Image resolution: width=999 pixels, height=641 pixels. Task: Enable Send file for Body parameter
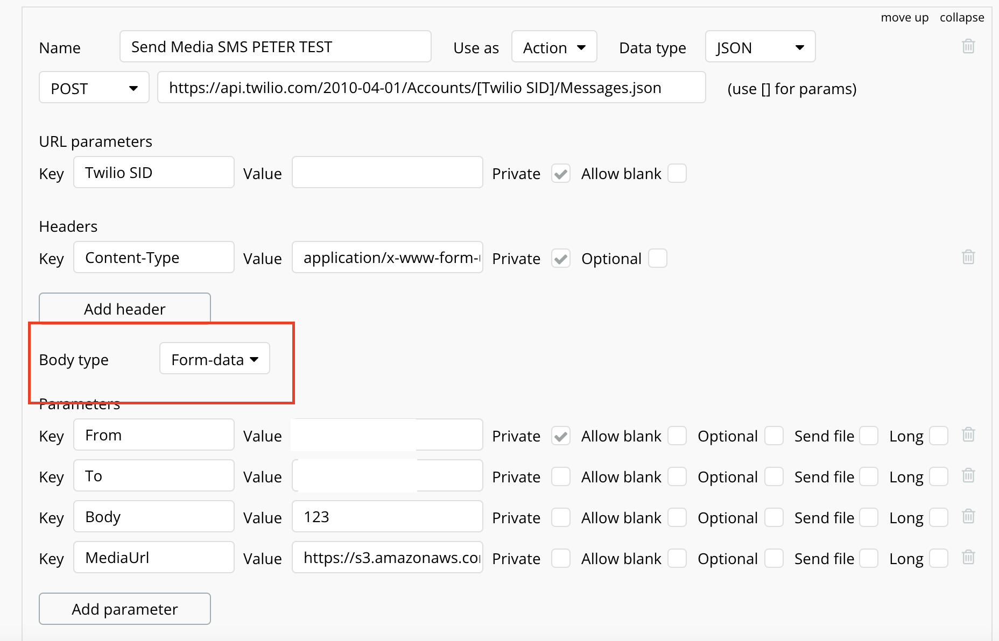tap(869, 518)
